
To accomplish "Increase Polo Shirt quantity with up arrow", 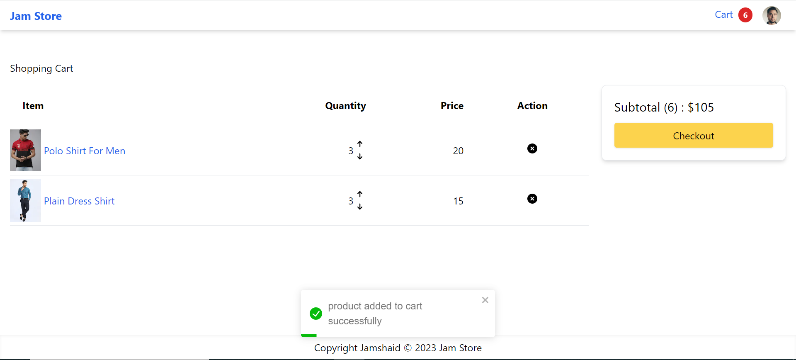I will pyautogui.click(x=360, y=144).
